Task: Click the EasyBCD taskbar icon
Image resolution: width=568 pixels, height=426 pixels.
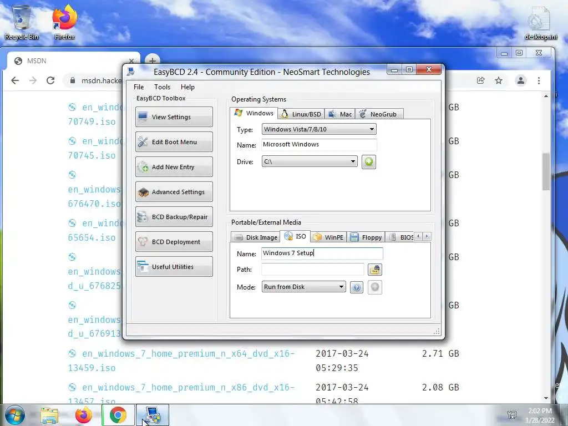Action: [153, 415]
